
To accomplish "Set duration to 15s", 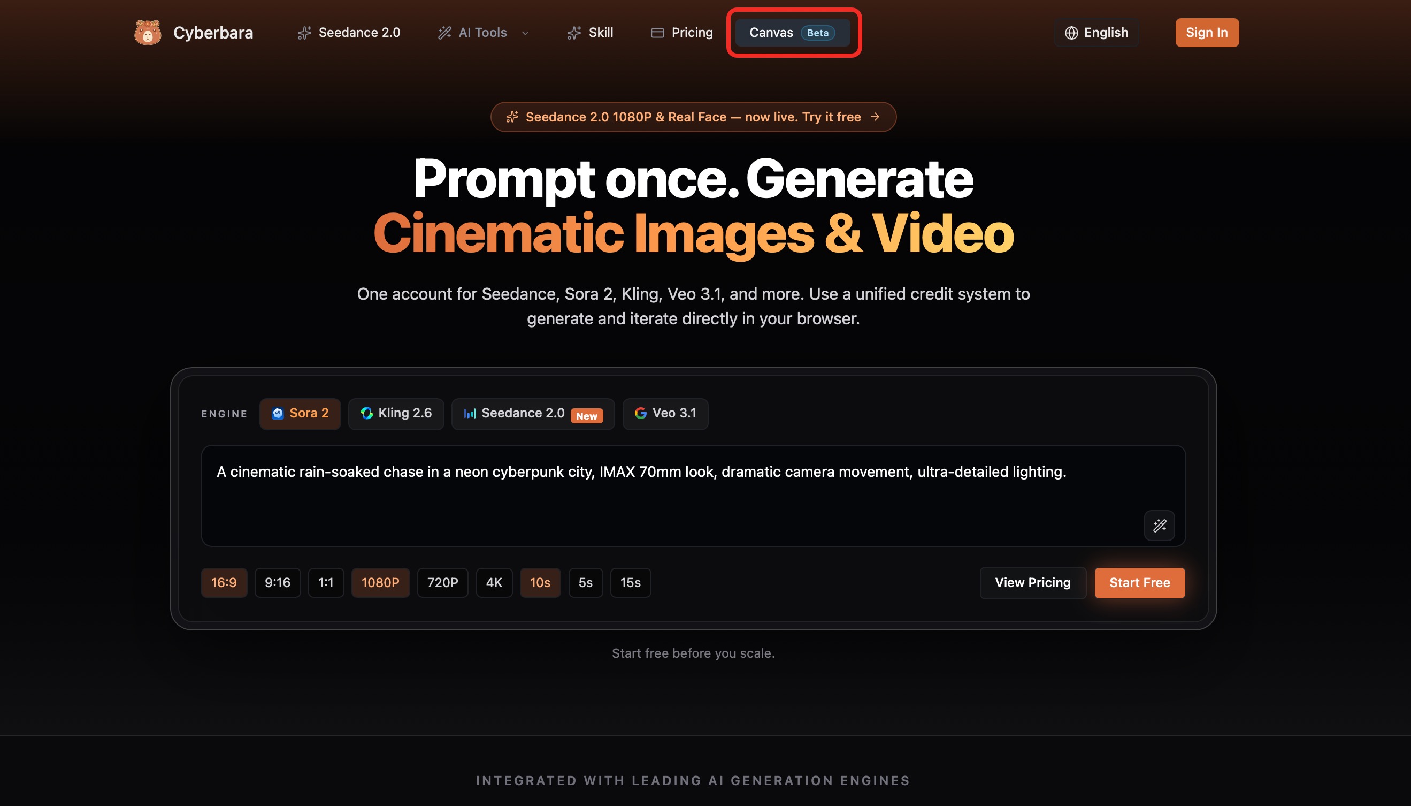I will (631, 583).
